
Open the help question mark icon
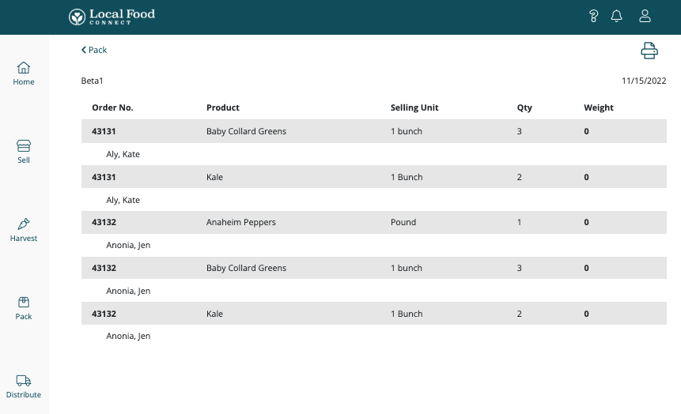594,16
